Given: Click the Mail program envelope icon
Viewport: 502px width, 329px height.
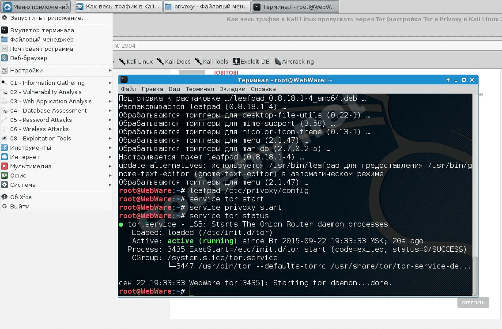Looking at the screenshot, I should point(4,49).
